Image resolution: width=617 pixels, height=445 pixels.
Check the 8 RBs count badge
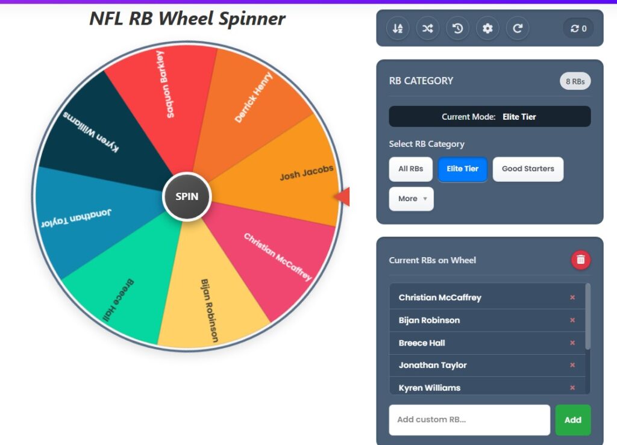point(575,81)
